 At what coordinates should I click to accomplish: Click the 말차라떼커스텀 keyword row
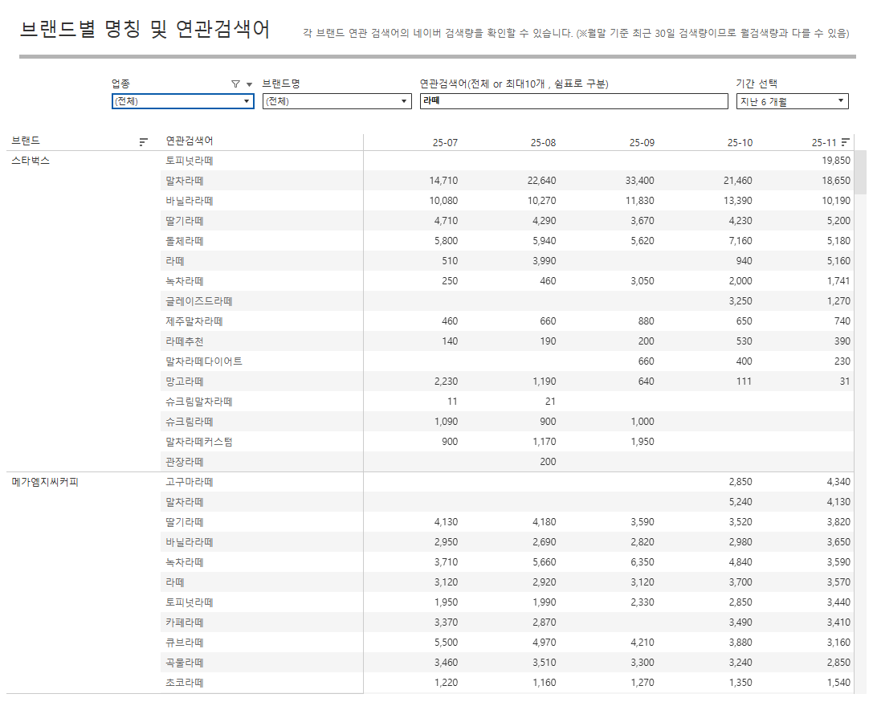click(199, 442)
